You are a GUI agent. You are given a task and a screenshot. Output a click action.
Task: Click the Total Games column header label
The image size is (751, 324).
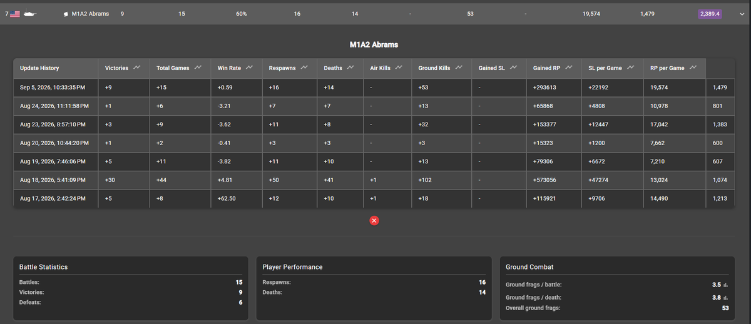click(173, 68)
